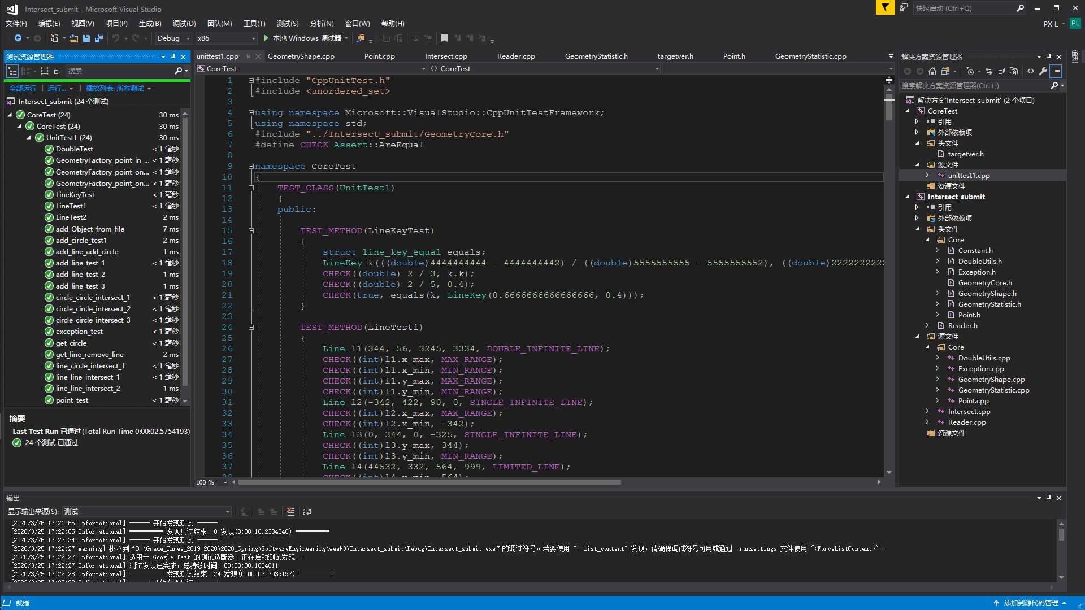1085x610 pixels.
Task: Click the notifications flag icon in title bar
Action: coord(885,8)
